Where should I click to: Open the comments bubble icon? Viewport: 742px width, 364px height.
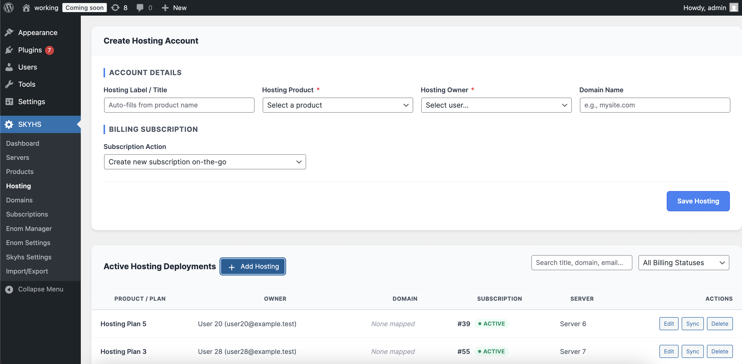click(x=140, y=8)
